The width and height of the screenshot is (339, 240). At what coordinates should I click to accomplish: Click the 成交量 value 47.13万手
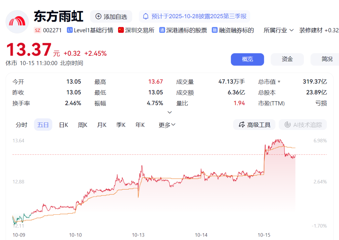[x=232, y=81]
